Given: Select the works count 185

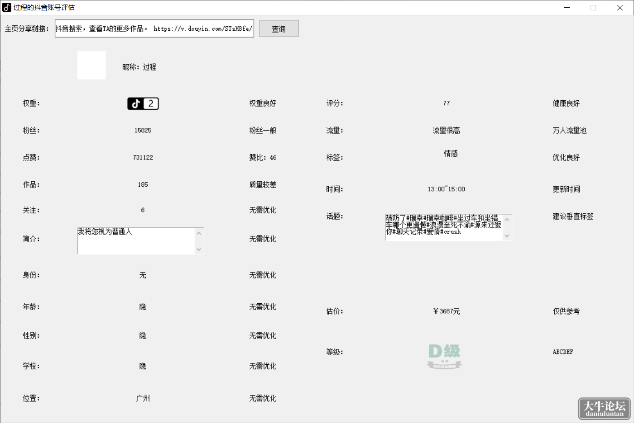Looking at the screenshot, I should pyautogui.click(x=143, y=185).
